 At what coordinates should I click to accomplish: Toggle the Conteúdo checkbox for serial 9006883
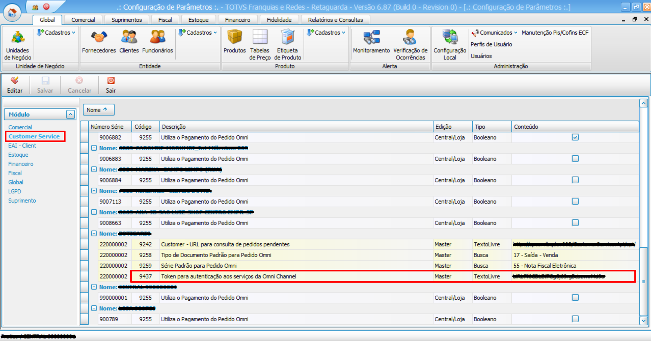coord(575,159)
